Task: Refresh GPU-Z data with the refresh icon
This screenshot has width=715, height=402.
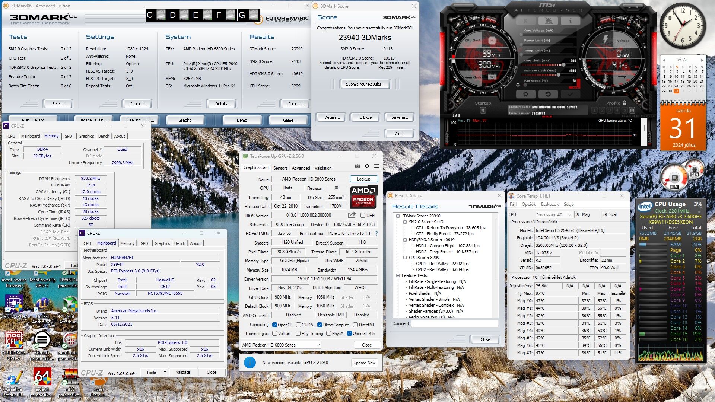Action: point(367,166)
